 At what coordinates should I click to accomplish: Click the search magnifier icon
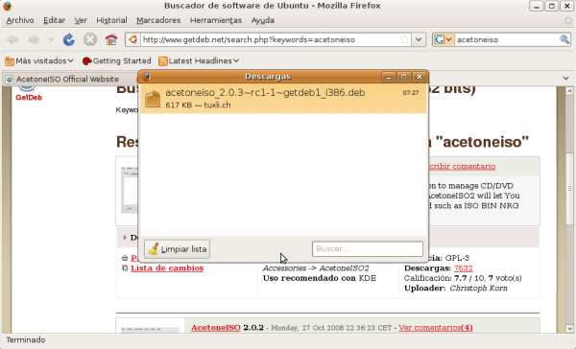pos(564,39)
